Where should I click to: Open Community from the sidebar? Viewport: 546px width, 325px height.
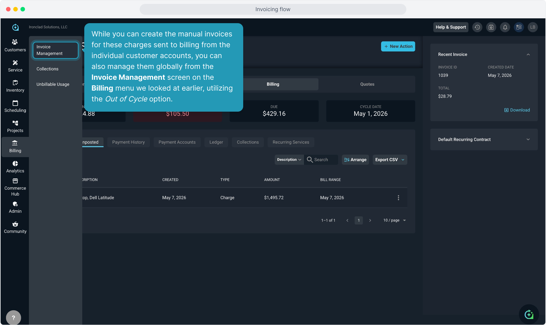click(x=15, y=227)
